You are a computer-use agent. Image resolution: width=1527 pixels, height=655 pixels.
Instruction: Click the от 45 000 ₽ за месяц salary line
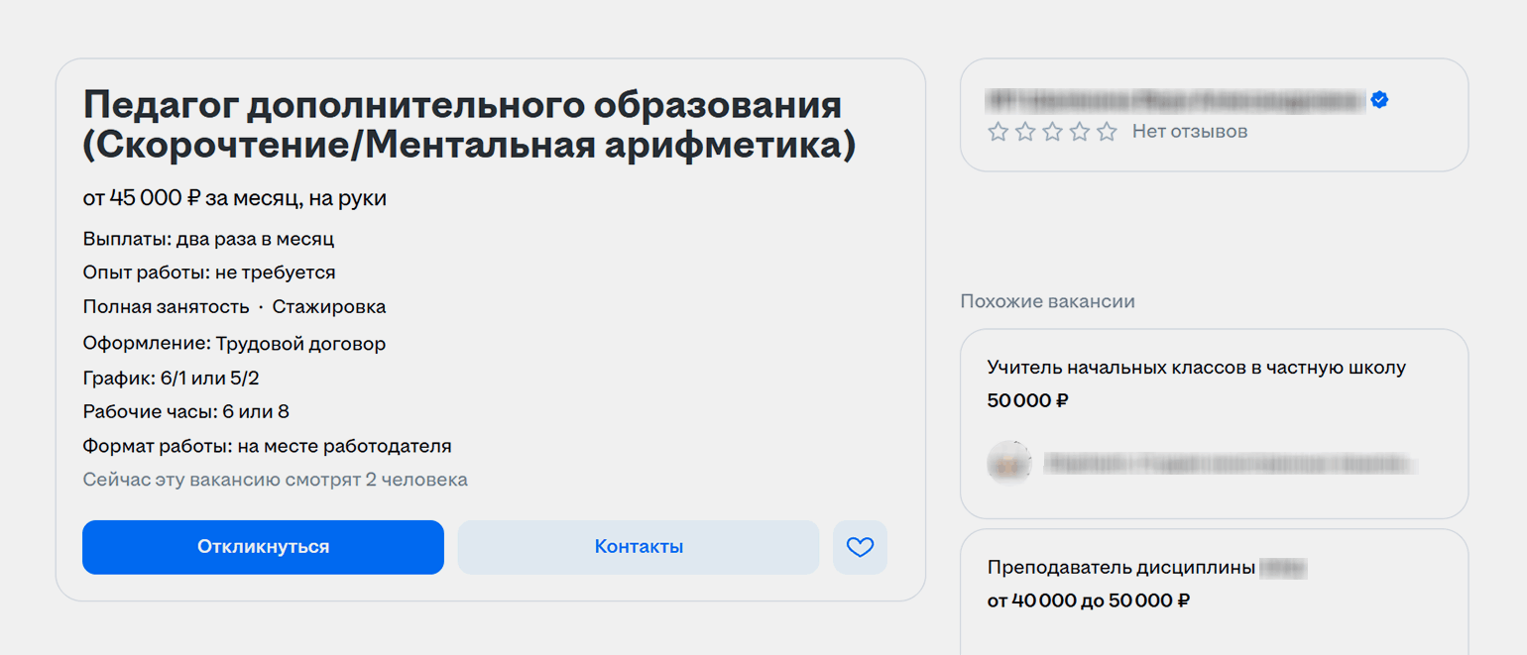234,198
